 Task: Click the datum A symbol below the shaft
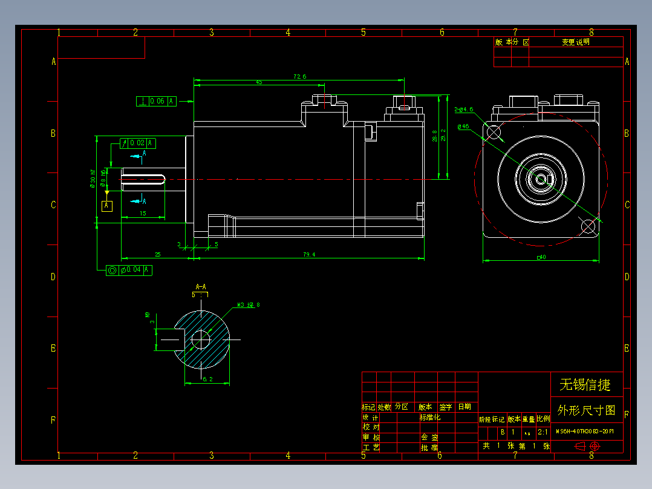tap(108, 206)
